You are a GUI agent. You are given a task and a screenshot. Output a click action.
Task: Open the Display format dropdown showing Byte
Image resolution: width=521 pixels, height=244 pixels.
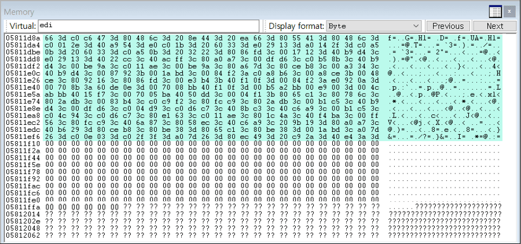click(x=374, y=26)
